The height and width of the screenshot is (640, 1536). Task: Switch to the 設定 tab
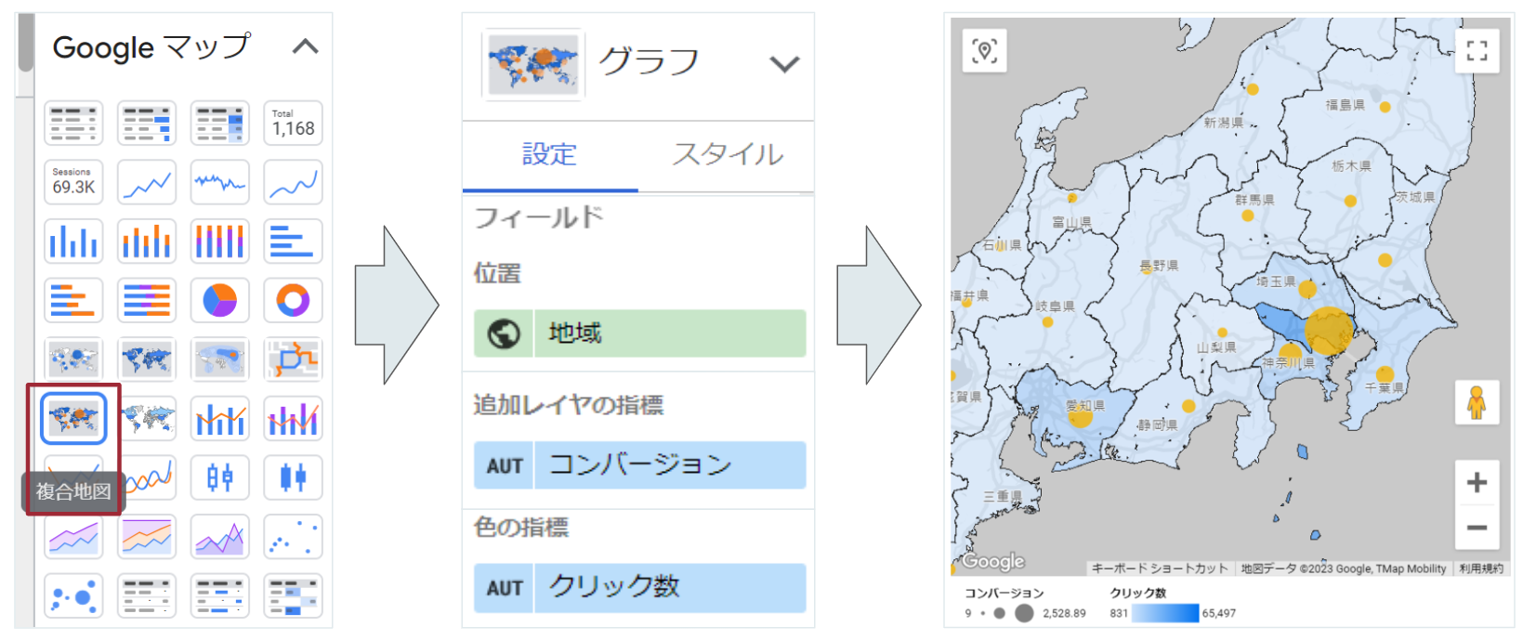point(549,154)
